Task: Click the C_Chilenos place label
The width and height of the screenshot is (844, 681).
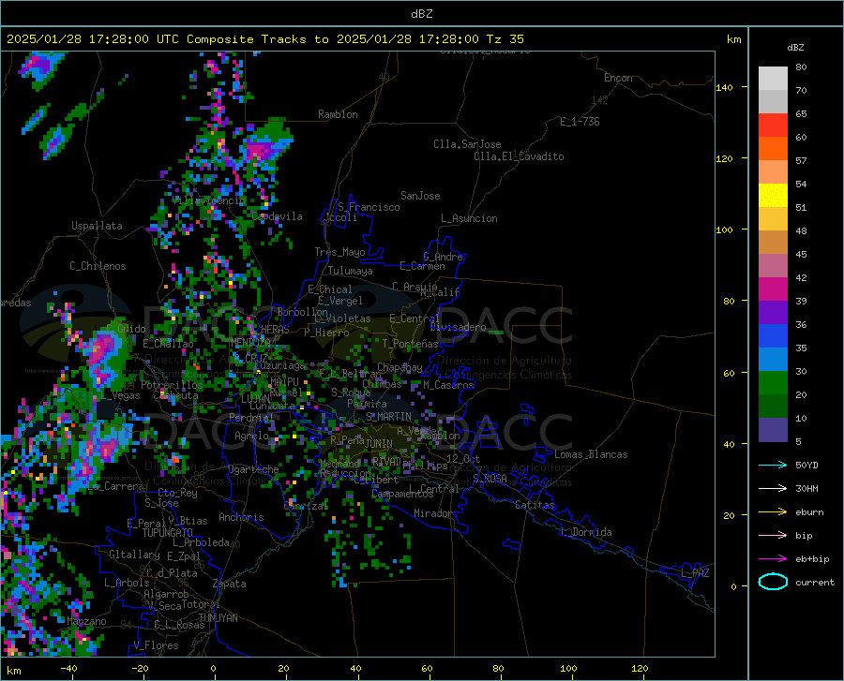Action: tap(98, 266)
